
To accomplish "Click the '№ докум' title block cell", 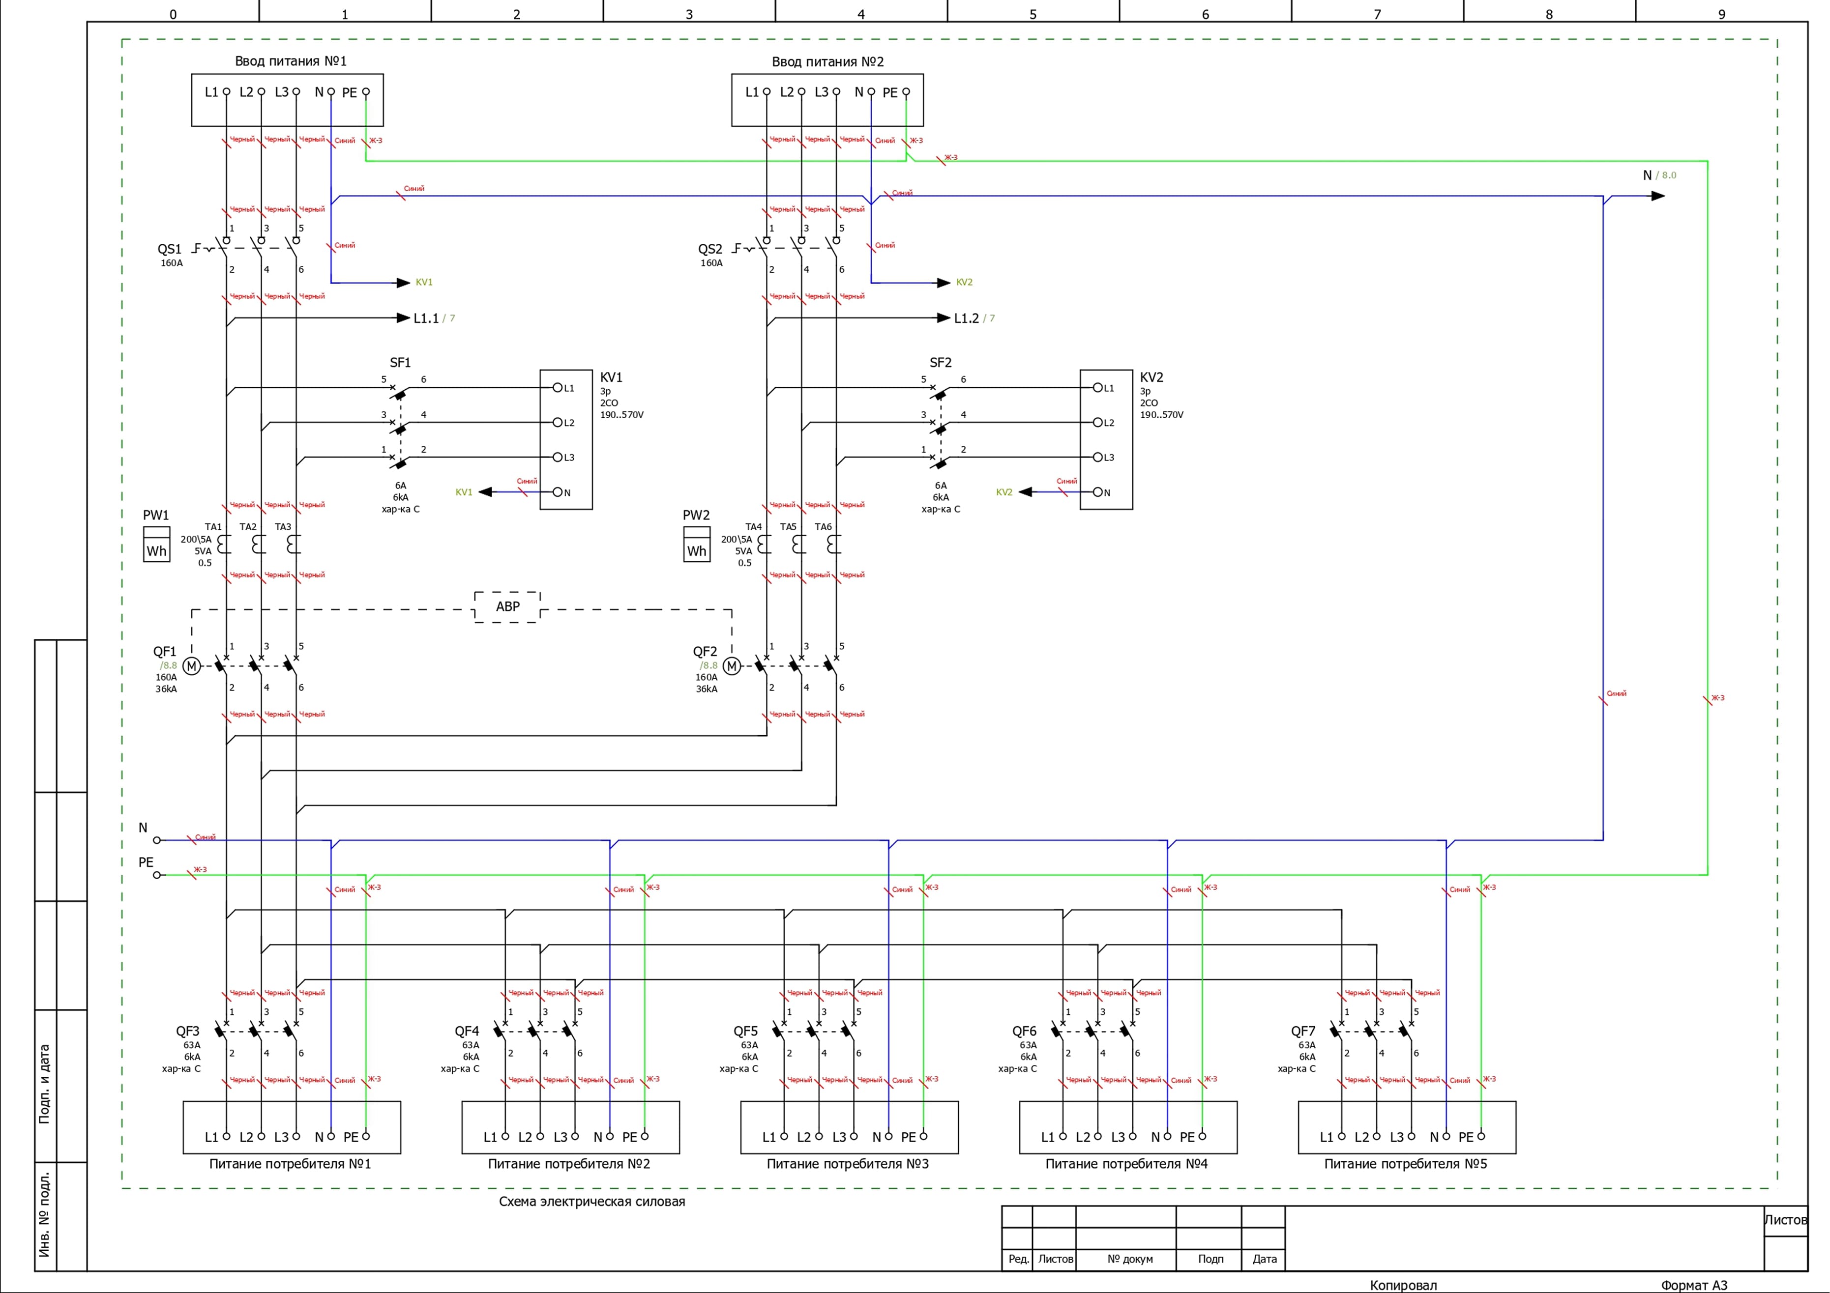I will (1129, 1260).
